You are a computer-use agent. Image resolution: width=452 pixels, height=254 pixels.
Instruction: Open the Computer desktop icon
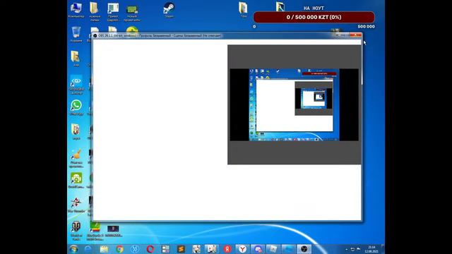pyautogui.click(x=76, y=10)
